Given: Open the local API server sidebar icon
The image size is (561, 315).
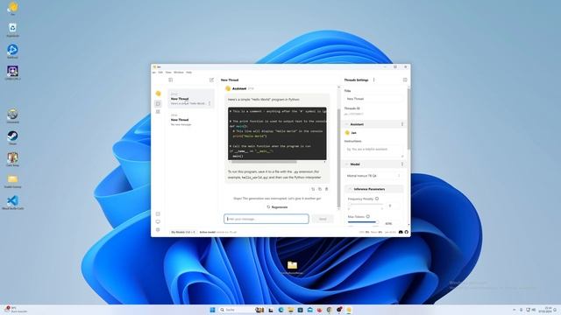Looking at the screenshot, I should (x=158, y=213).
